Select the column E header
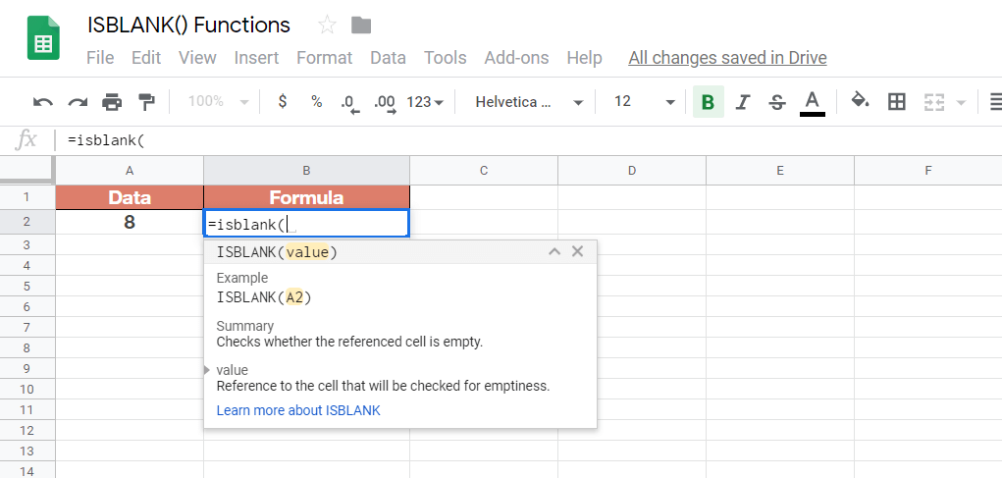This screenshot has width=1002, height=478. 780,170
